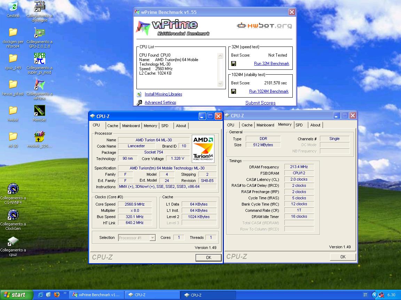Select the CG-NVNF4 shortcut icon
Screen dimensions: 401x300
click(x=13, y=189)
